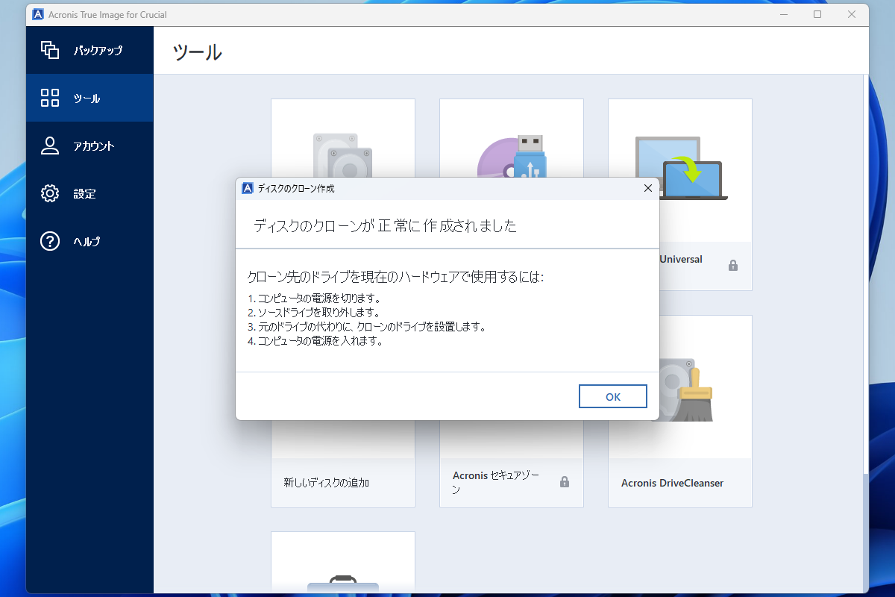
Task: Click the 設定 gear icon
Action: (x=49, y=193)
